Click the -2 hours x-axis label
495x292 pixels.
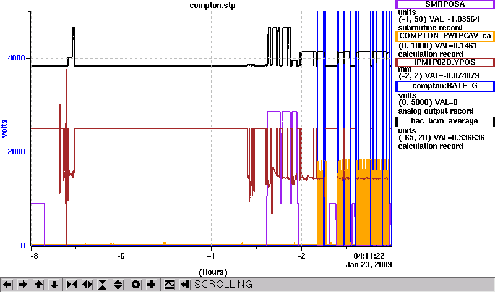coord(301,256)
